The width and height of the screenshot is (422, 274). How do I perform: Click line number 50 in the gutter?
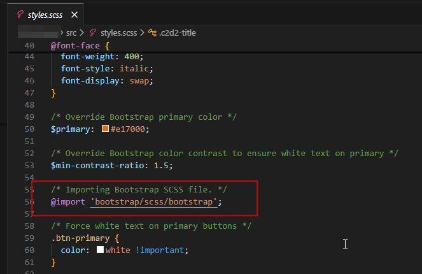[x=28, y=129]
